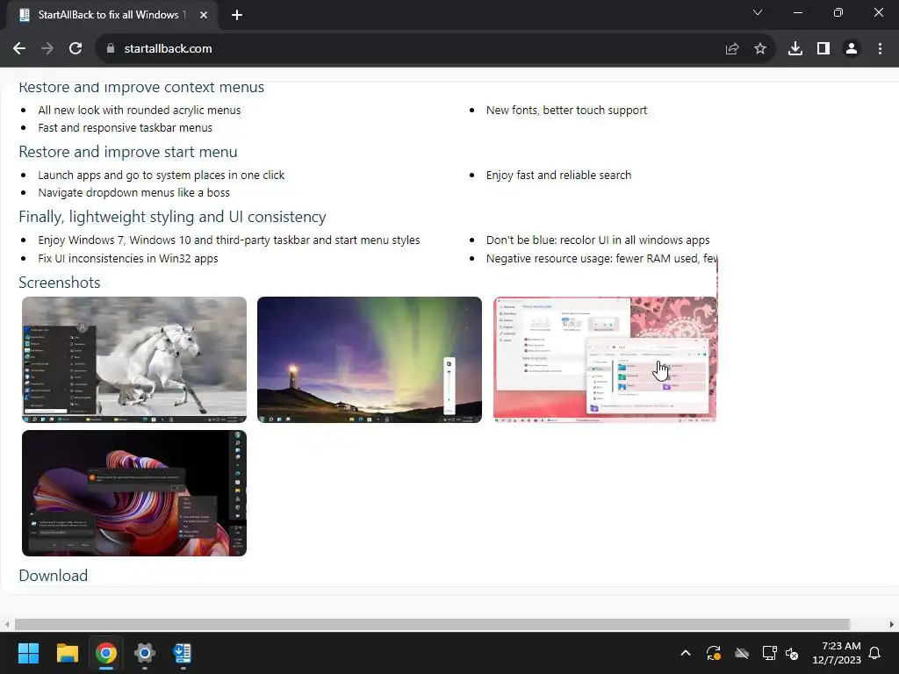Click the 'Screenshots' heading
The width and height of the screenshot is (899, 674).
coord(59,283)
